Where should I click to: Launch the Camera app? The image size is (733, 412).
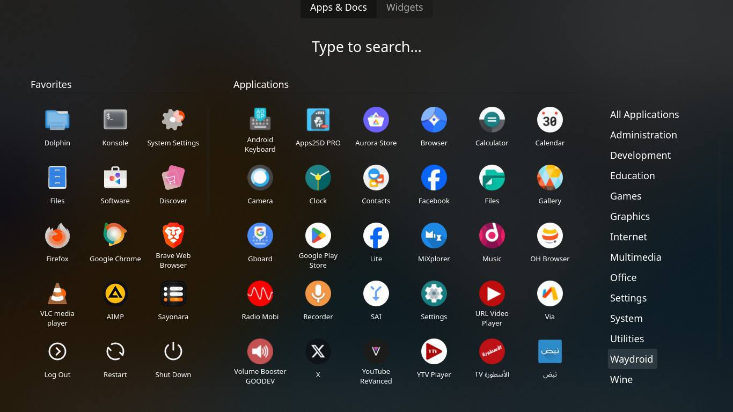click(x=260, y=178)
